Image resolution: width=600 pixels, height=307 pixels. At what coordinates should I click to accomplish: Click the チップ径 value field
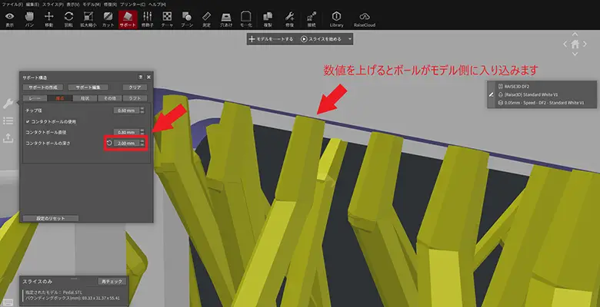click(125, 111)
